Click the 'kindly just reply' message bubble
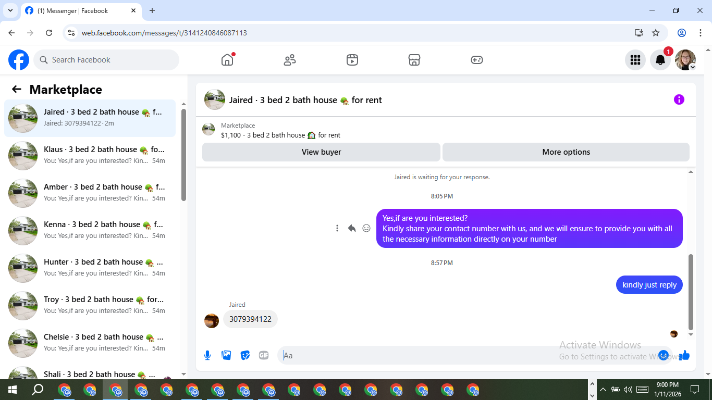This screenshot has width=712, height=400. point(649,285)
